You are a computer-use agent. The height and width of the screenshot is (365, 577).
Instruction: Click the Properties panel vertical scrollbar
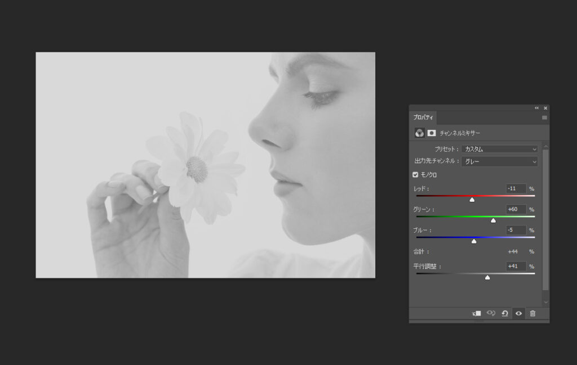(545, 219)
